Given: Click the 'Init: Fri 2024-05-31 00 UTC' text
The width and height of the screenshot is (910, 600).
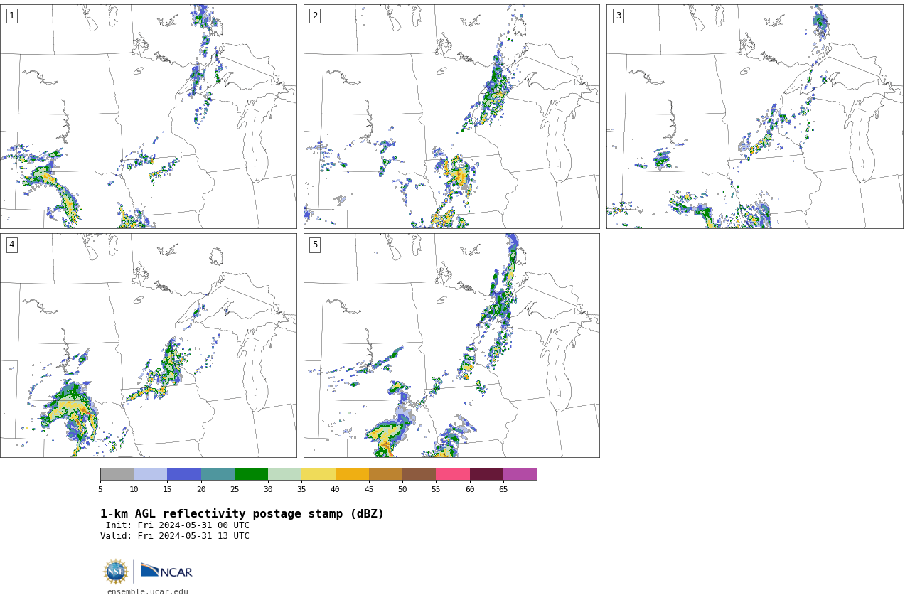Looking at the screenshot, I should [178, 525].
